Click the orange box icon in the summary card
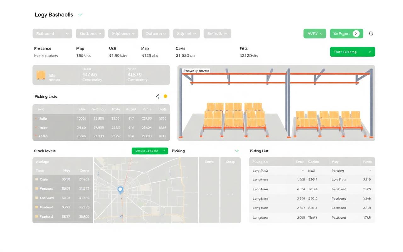 pyautogui.click(x=41, y=75)
